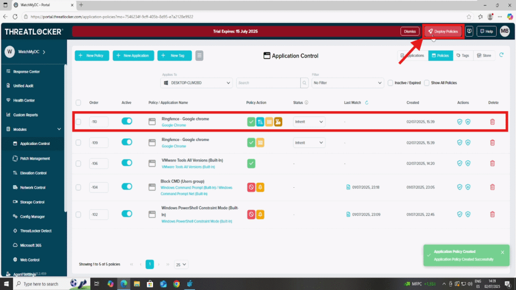Viewport: 516px width, 290px height.
Task: Enable the Inactive / Expired checkbox
Action: point(391,83)
